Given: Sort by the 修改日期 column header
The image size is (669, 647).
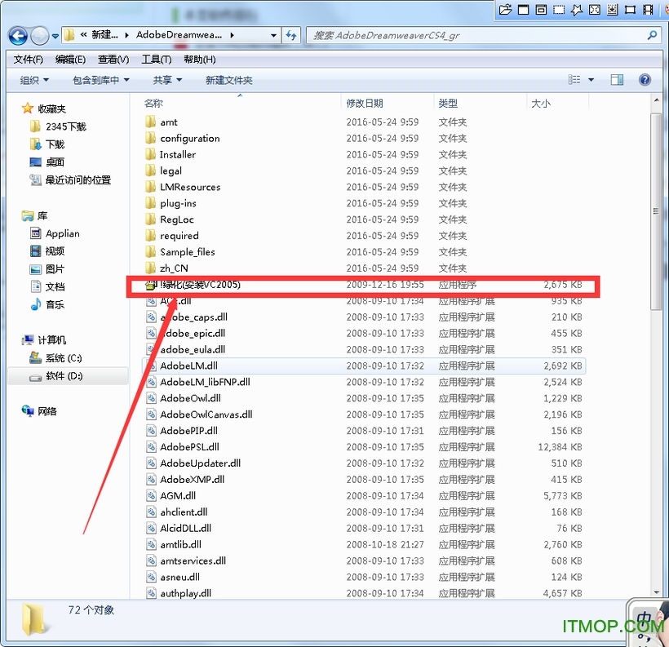Looking at the screenshot, I should pos(365,104).
